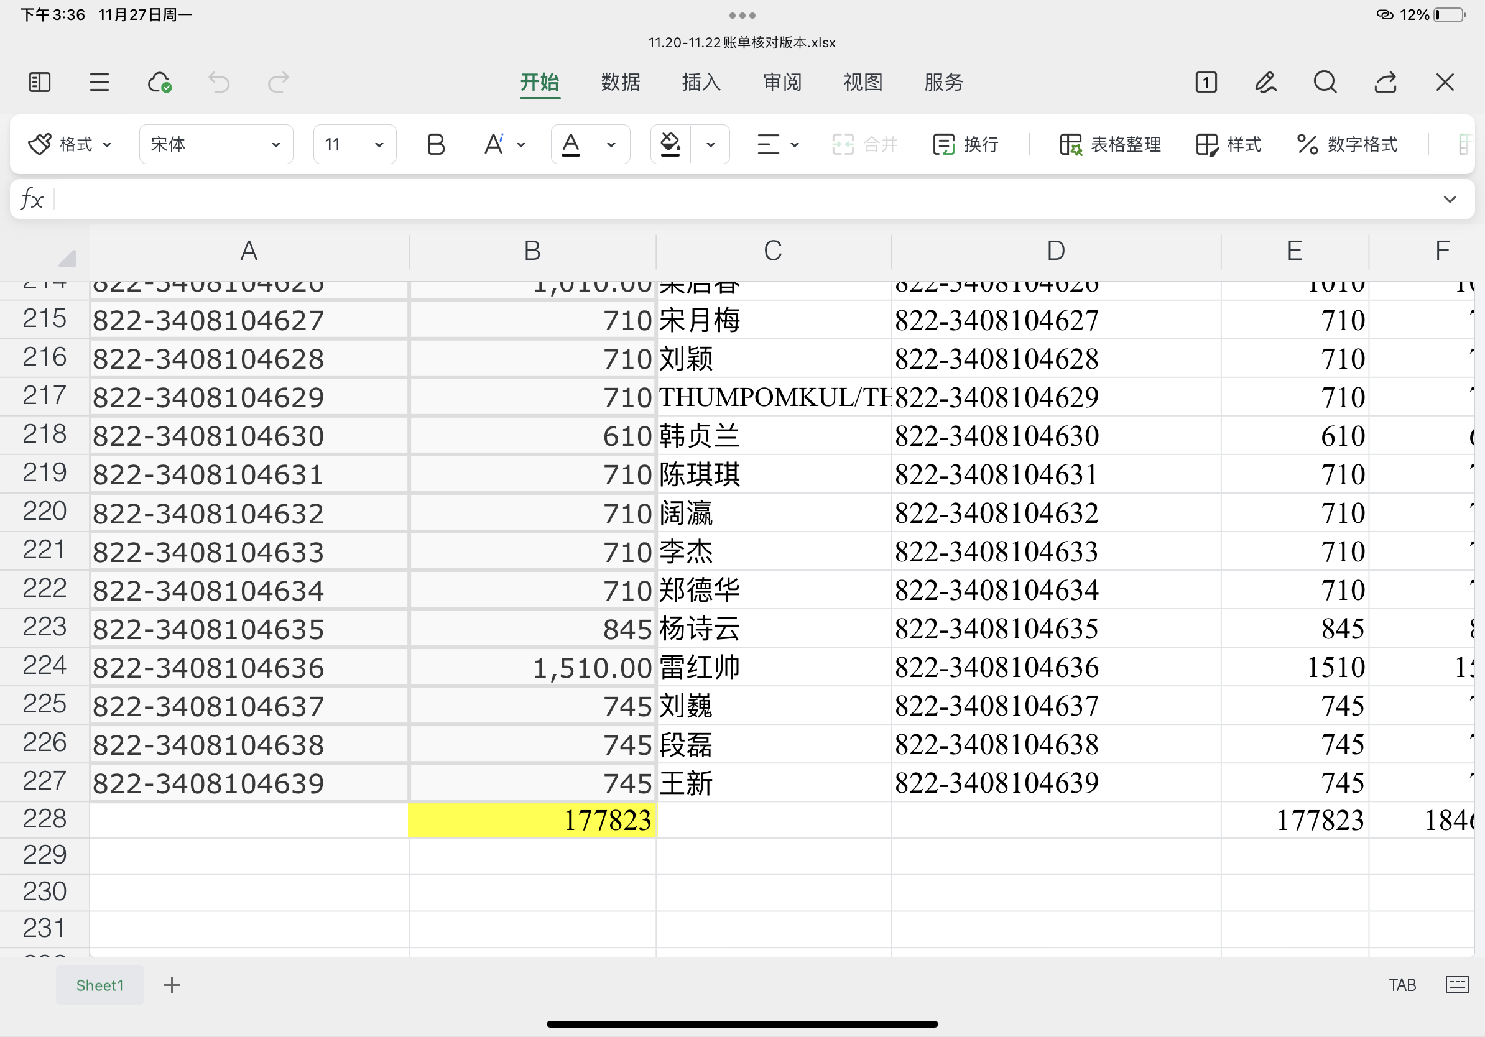This screenshot has width=1485, height=1037.
Task: Show the on-screen keyboard icon
Action: tap(1456, 984)
